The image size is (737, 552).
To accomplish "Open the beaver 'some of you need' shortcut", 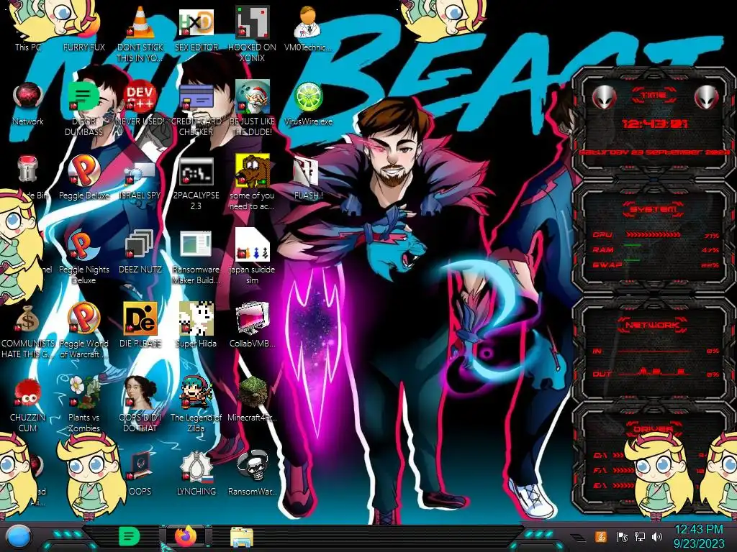I will click(252, 183).
